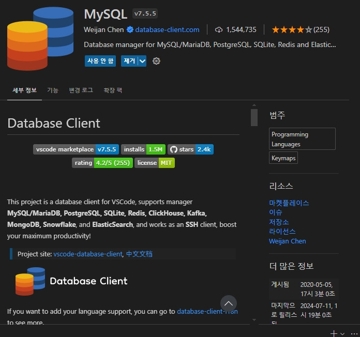Viewport: 360px width, 337px height.
Task: Click the (255) rating count
Action: 321,29
